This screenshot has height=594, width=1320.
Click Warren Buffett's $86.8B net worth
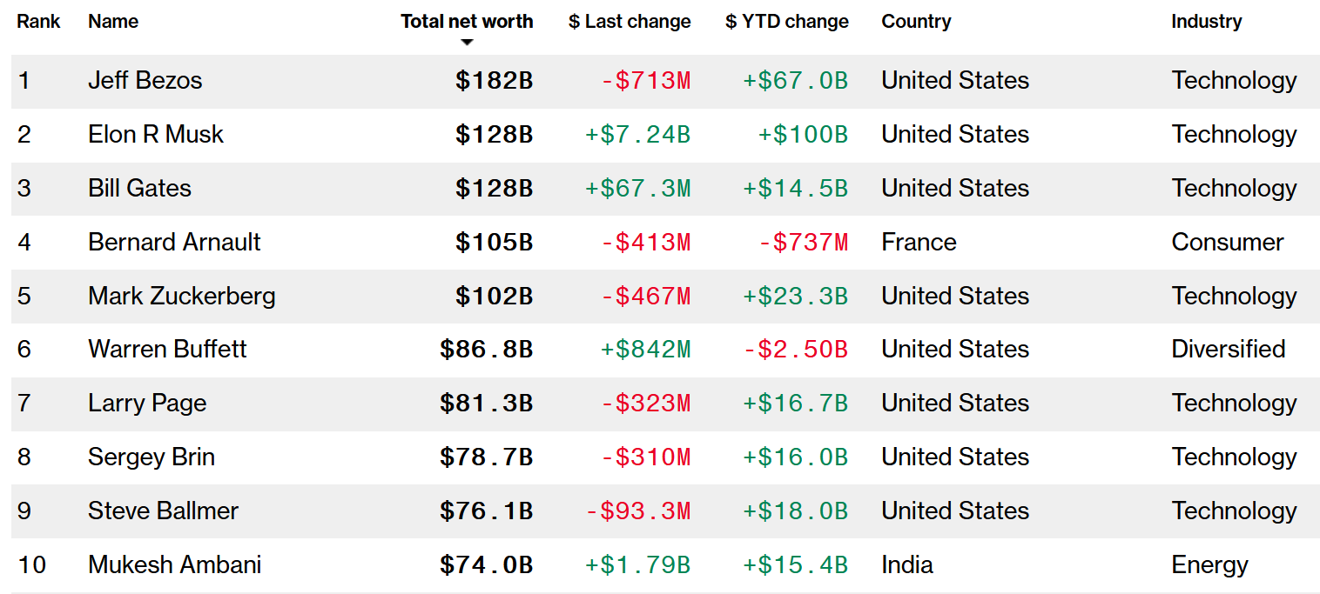pos(486,350)
